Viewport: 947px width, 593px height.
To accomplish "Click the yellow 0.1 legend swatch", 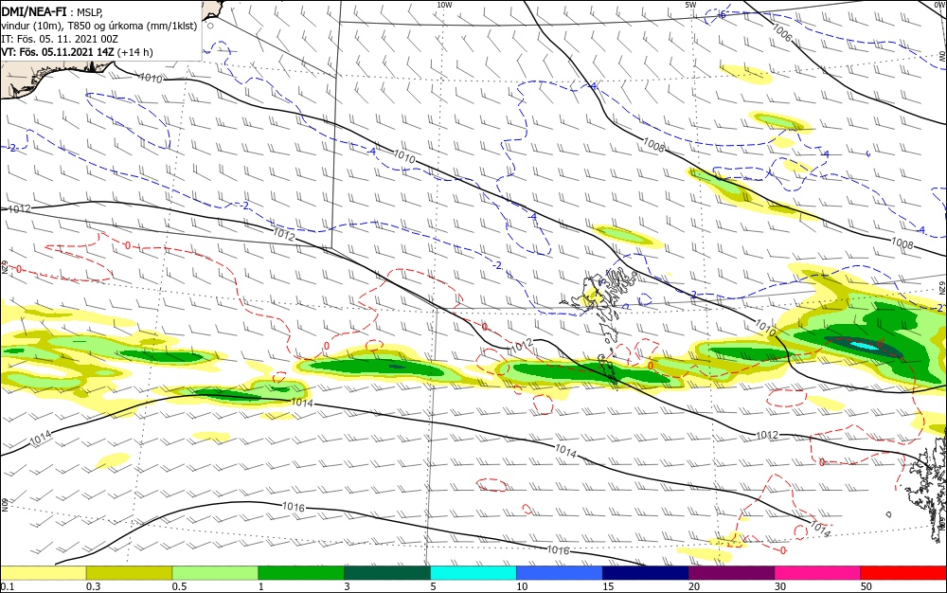I will tap(43, 573).
